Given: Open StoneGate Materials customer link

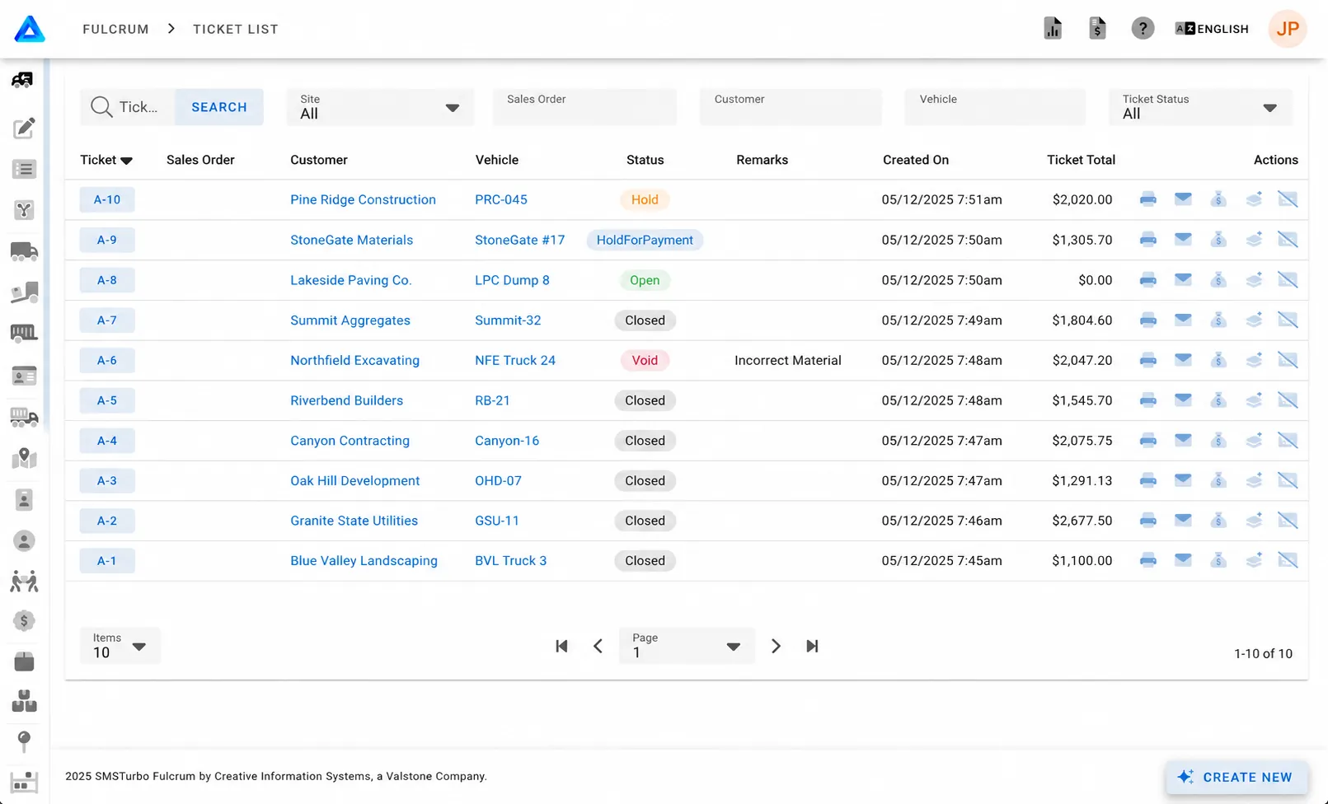Looking at the screenshot, I should (351, 240).
